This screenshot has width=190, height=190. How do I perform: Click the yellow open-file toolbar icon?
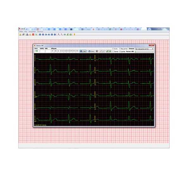tap(20, 35)
